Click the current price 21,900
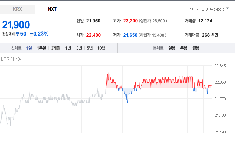 [16, 25]
